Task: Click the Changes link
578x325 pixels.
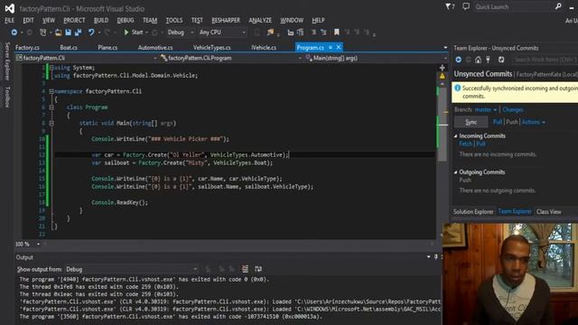Action: coord(513,110)
